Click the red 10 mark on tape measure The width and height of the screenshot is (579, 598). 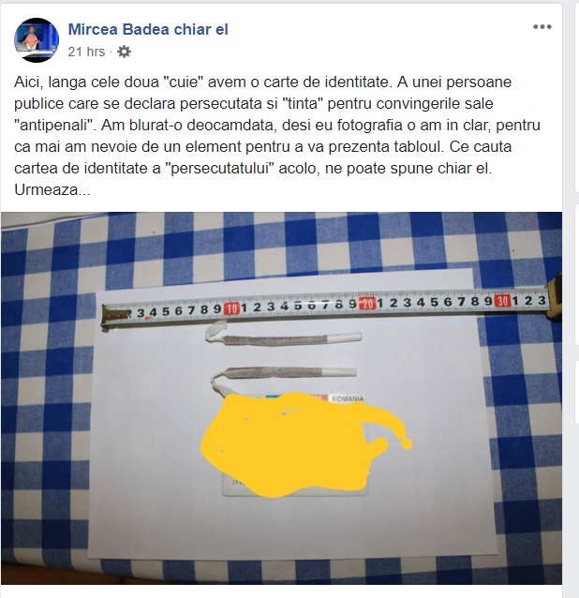[x=231, y=308]
